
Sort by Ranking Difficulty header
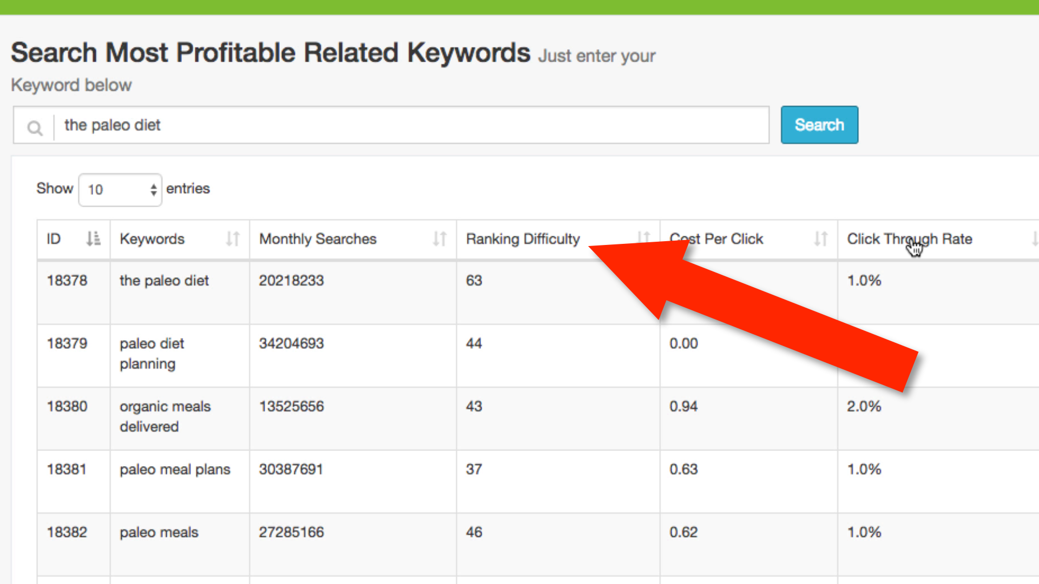click(523, 238)
